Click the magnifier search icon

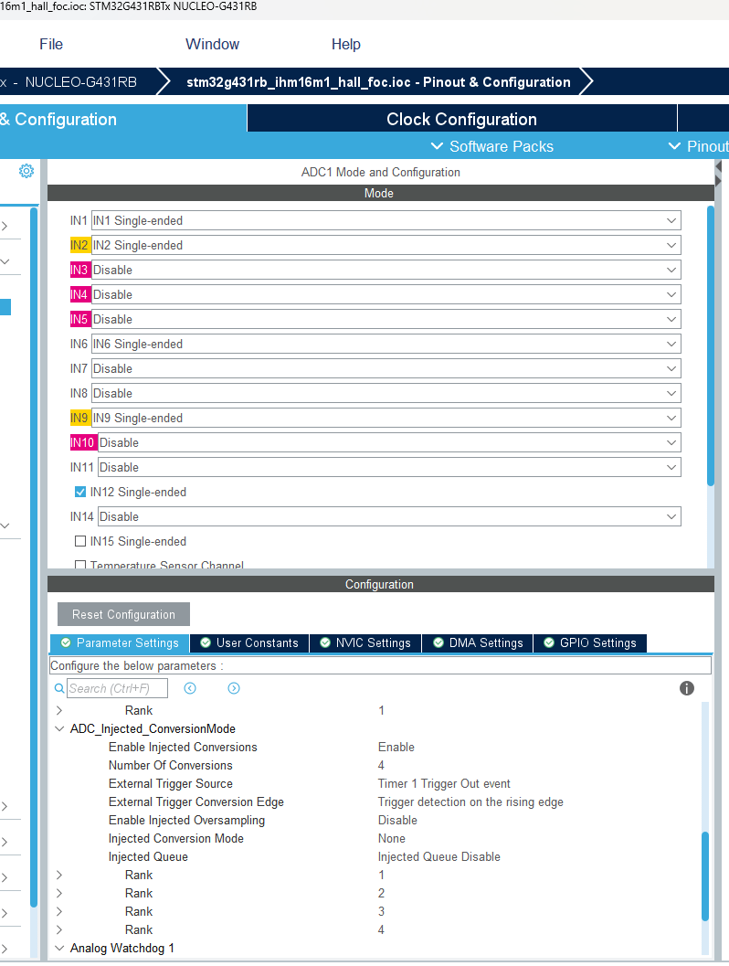59,688
